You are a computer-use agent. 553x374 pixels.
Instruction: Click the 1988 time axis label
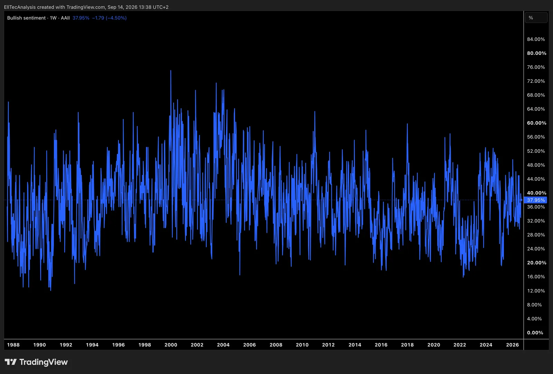click(13, 345)
